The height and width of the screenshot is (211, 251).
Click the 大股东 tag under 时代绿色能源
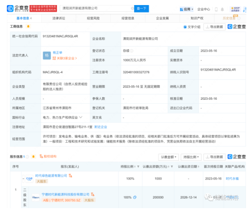click(41, 181)
